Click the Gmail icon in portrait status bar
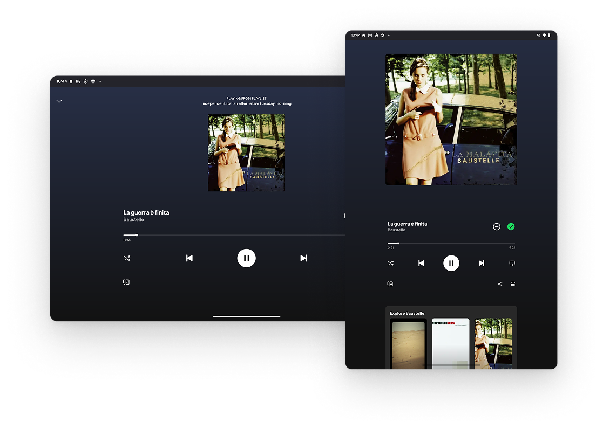Image resolution: width=603 pixels, height=429 pixels. [370, 36]
